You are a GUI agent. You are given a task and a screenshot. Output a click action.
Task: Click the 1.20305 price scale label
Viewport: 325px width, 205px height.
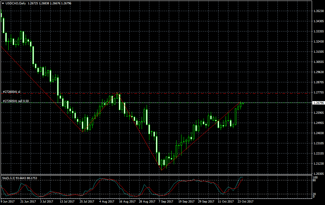[318, 174]
